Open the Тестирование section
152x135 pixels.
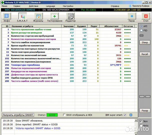55,17
